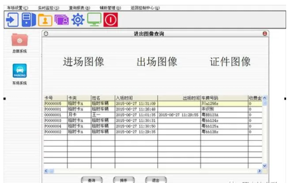Image resolution: width=293 pixels, height=183 pixels.
Task: Open the blue server computer toolbar icon
Action: [28, 20]
